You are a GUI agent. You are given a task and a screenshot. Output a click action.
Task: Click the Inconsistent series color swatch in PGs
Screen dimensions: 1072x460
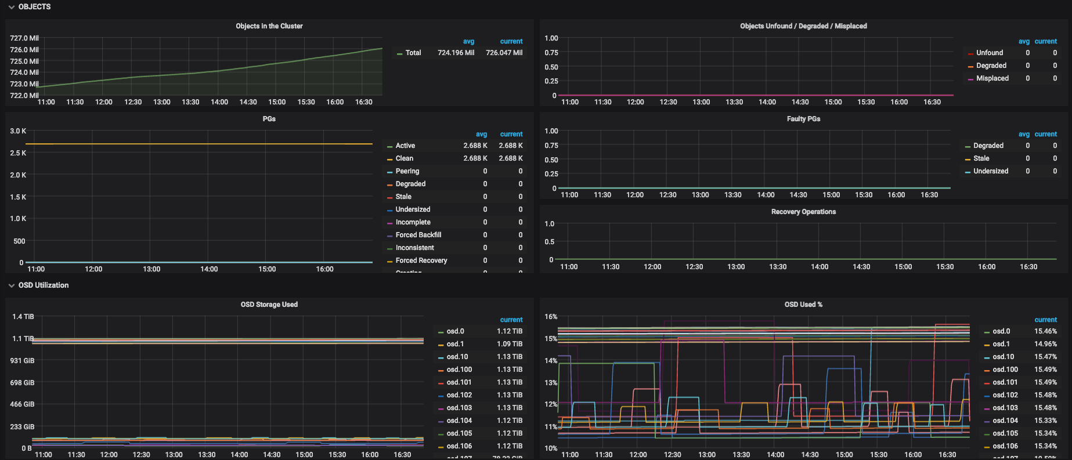click(x=390, y=248)
